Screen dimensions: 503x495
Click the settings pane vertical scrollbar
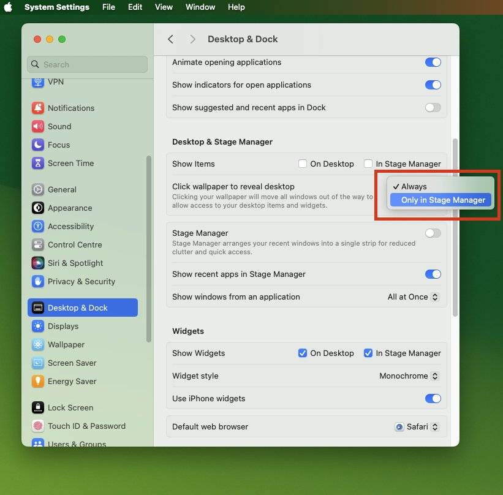(455, 227)
